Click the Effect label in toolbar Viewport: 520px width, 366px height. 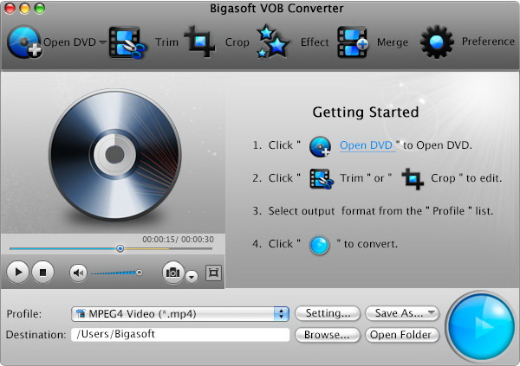point(315,42)
